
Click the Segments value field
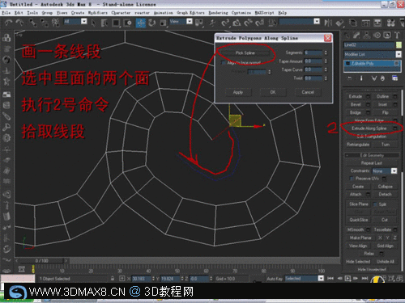tap(313, 53)
